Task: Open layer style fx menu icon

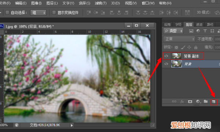Action: (182, 101)
